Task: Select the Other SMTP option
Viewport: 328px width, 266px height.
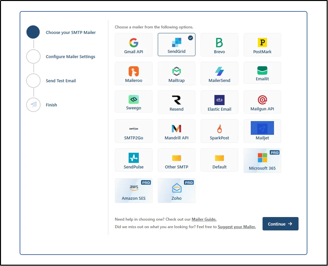Action: (x=176, y=160)
